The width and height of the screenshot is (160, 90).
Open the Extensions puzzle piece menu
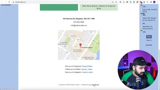(144, 2)
